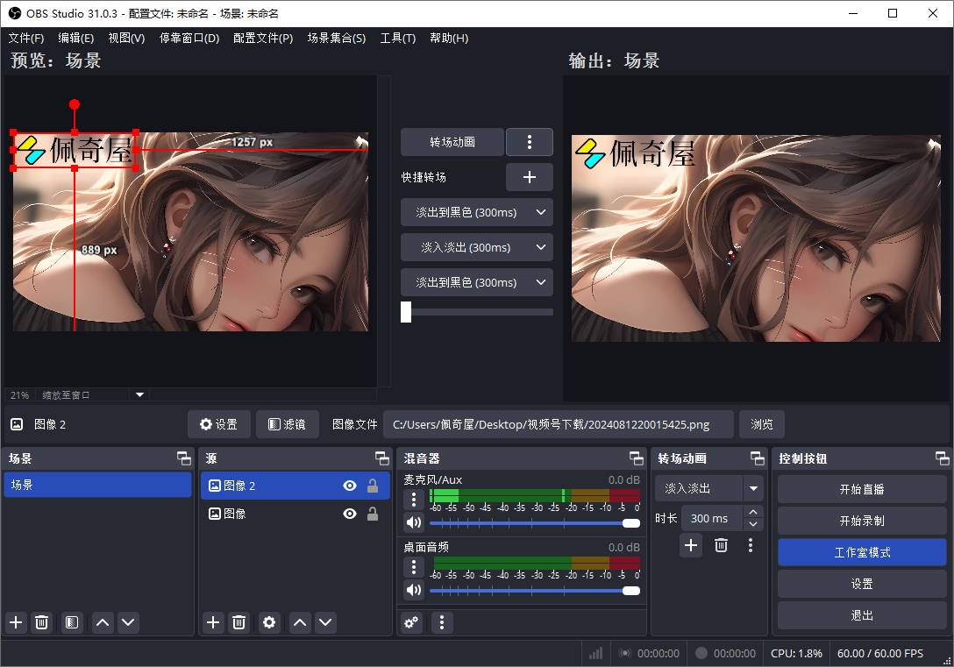This screenshot has height=667, width=954.
Task: Float the 场景 dock panel
Action: click(x=183, y=458)
